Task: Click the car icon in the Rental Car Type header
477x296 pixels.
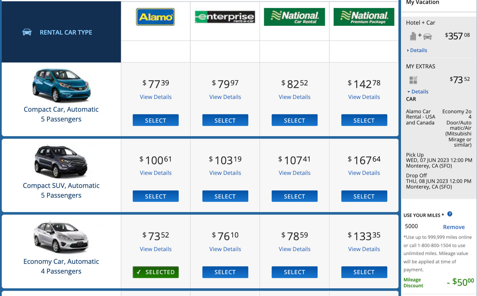Action: [27, 32]
